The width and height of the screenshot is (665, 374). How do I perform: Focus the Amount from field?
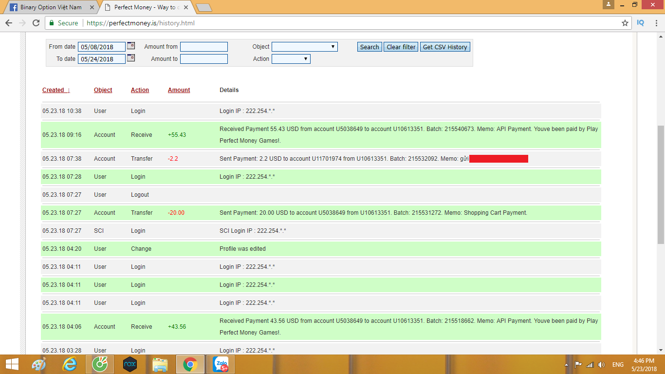tap(204, 47)
